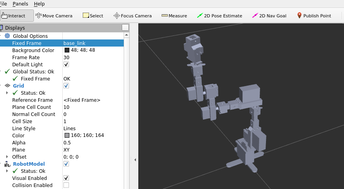Edit the Plane Cell Count value 10

93,107
